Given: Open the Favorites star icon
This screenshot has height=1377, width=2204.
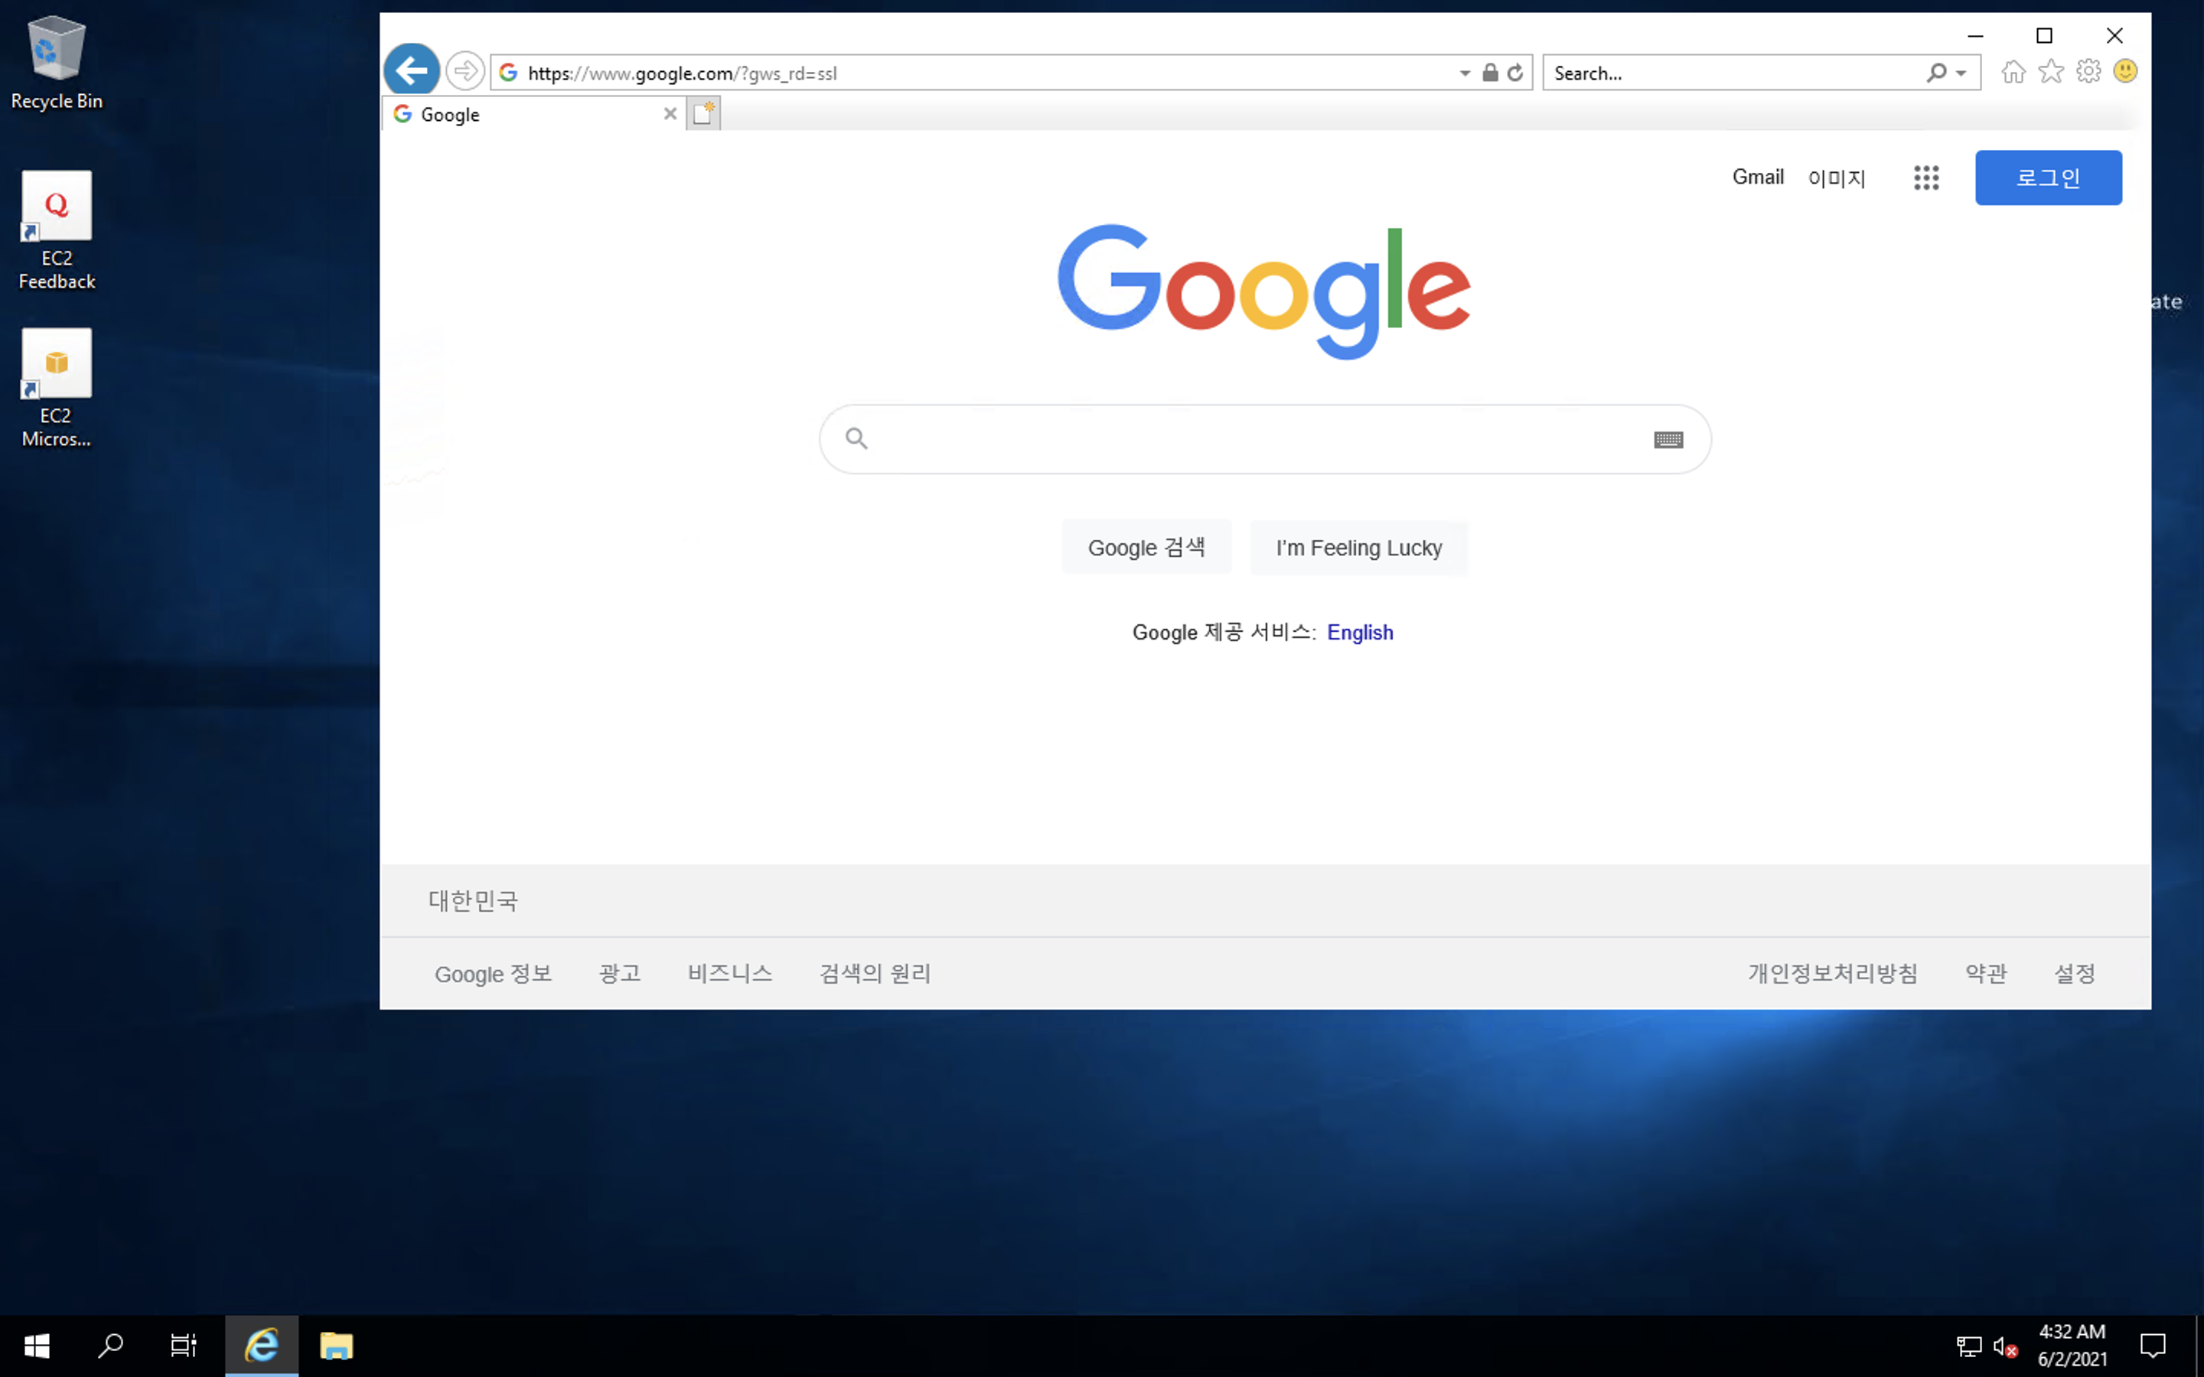Looking at the screenshot, I should coord(2051,72).
